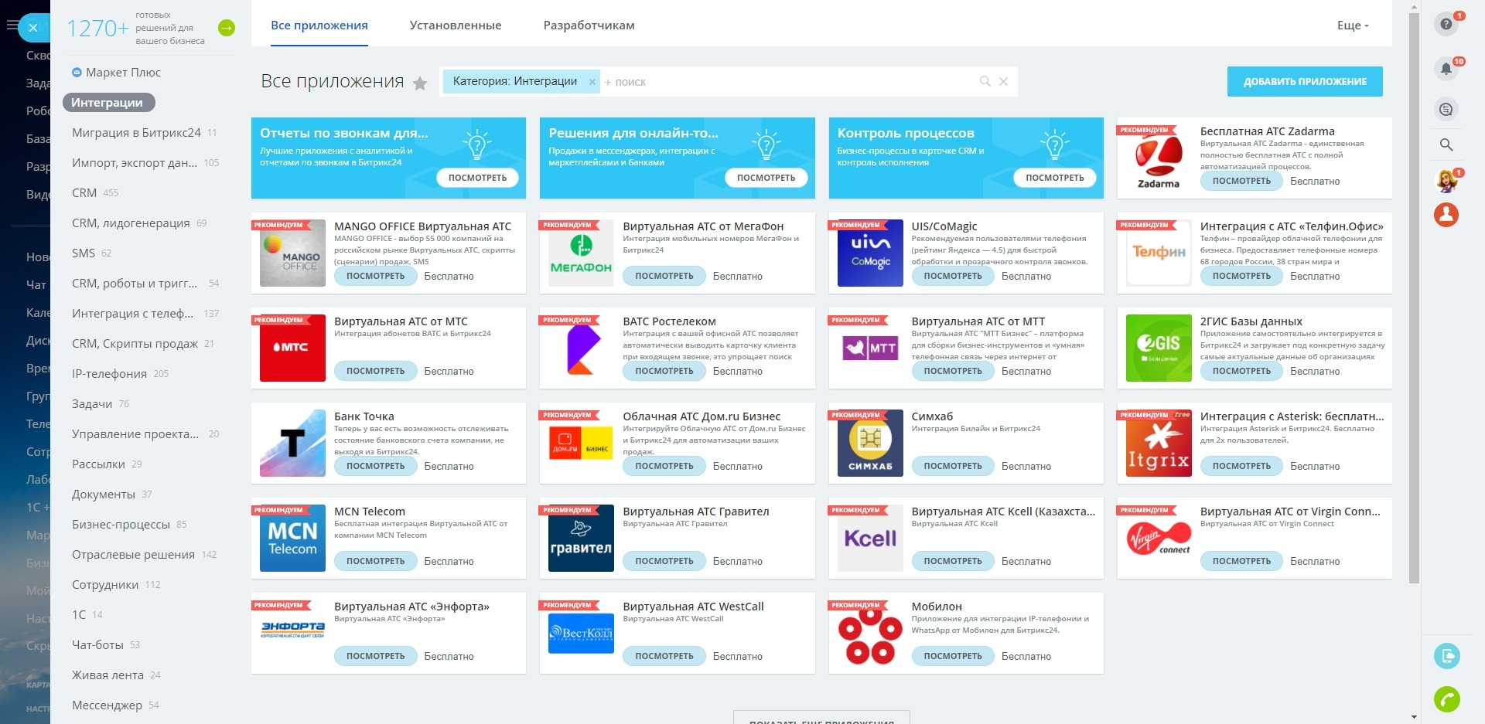This screenshot has width=1485, height=724.
Task: Open notifications bell icon
Action: 1446,69
